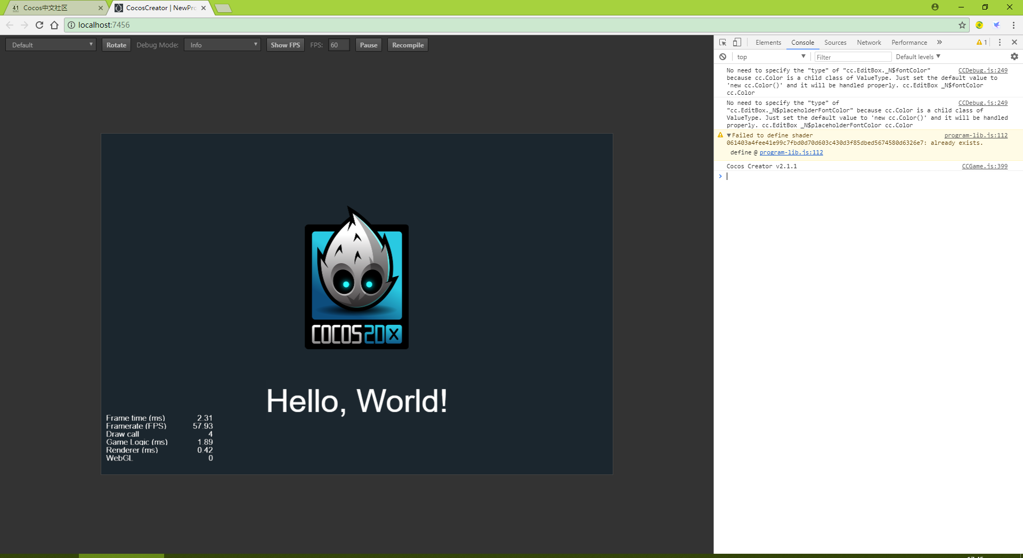Go to the browser Home page
This screenshot has height=558, width=1023.
click(x=54, y=25)
